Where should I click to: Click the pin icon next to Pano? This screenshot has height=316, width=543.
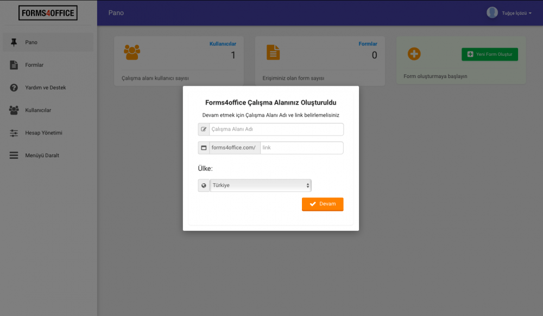tap(14, 42)
